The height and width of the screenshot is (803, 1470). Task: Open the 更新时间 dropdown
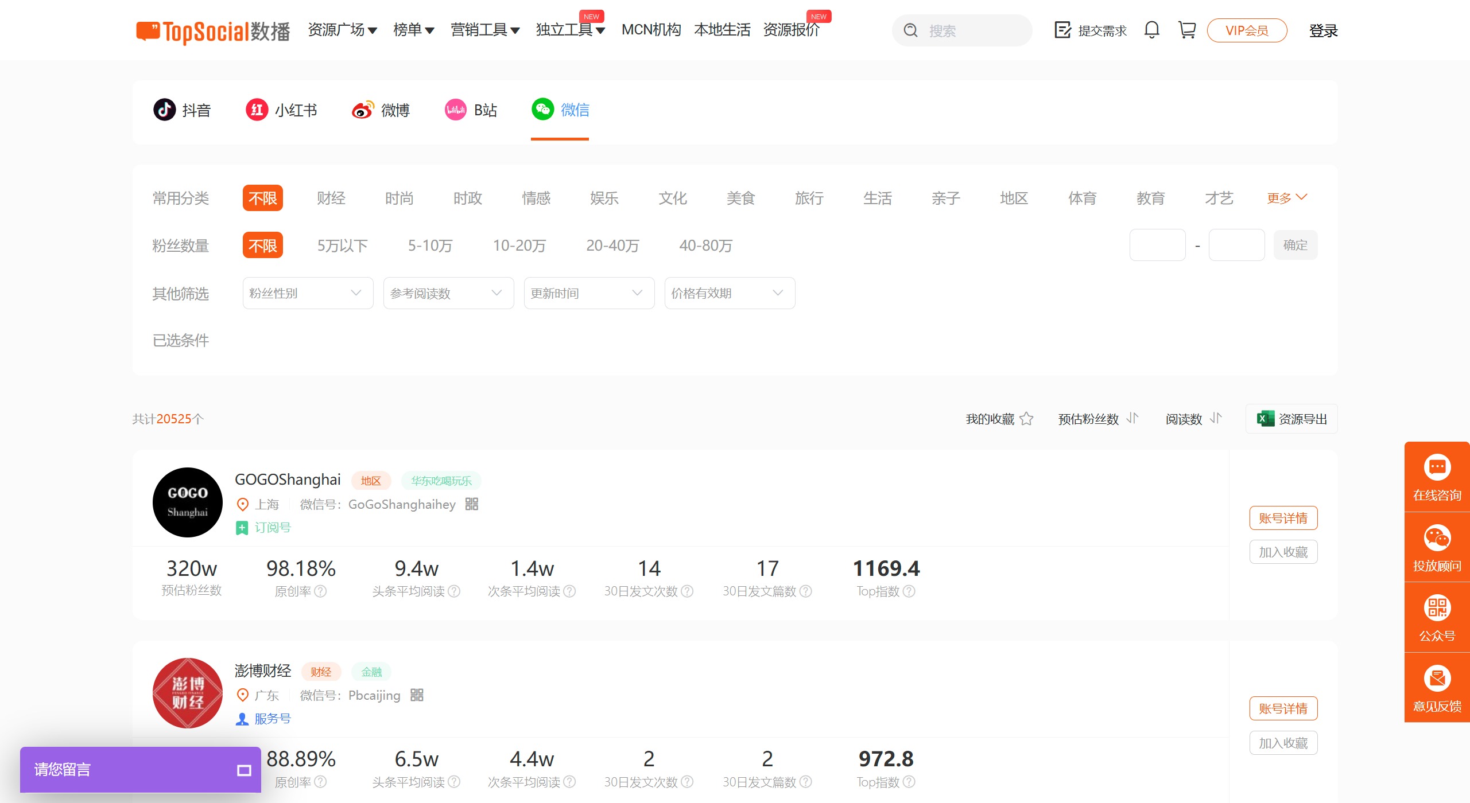589,293
